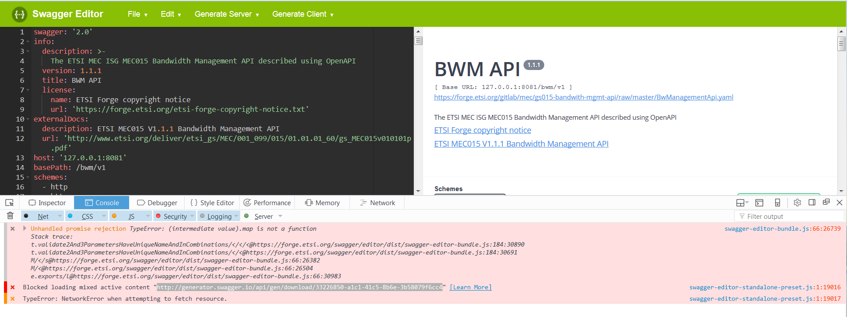Open the Net filter dropdown arrow
847x317 pixels.
tap(60, 216)
